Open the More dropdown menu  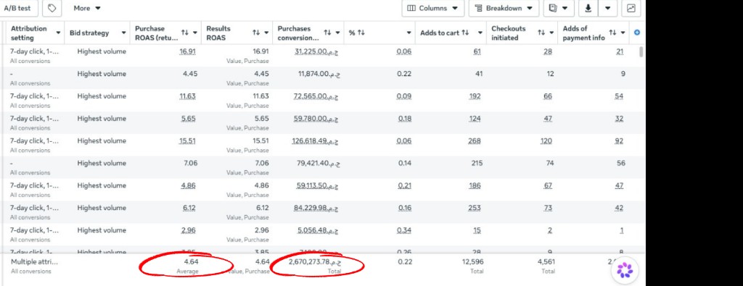[87, 8]
